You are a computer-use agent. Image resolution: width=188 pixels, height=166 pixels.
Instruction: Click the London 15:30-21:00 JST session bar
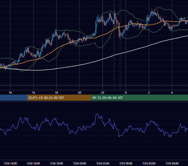pos(59,98)
